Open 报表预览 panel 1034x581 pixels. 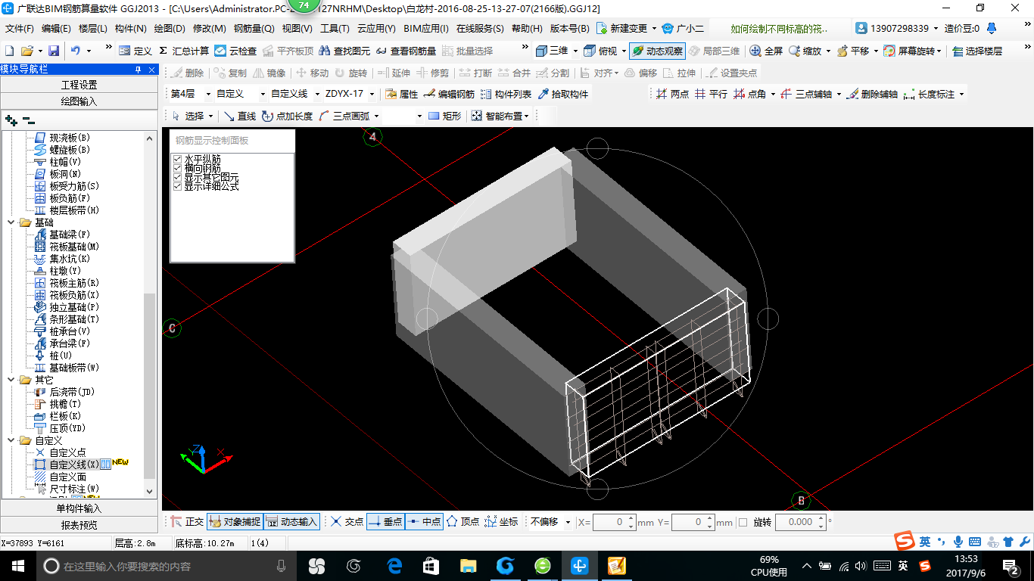(79, 525)
